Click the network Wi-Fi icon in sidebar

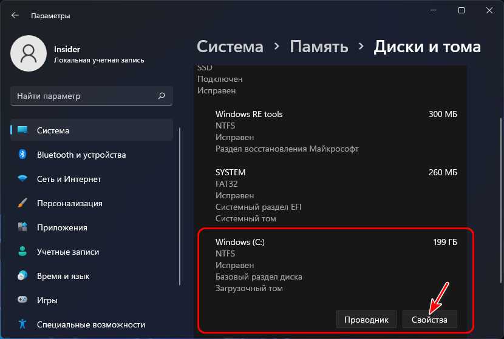(23, 179)
